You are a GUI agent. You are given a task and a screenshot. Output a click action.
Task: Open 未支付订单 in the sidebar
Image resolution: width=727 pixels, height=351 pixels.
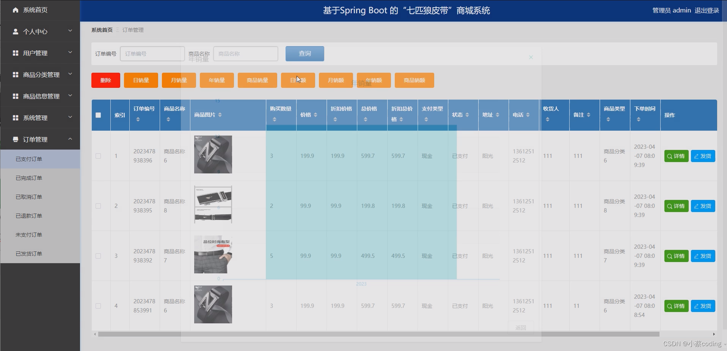coord(40,235)
